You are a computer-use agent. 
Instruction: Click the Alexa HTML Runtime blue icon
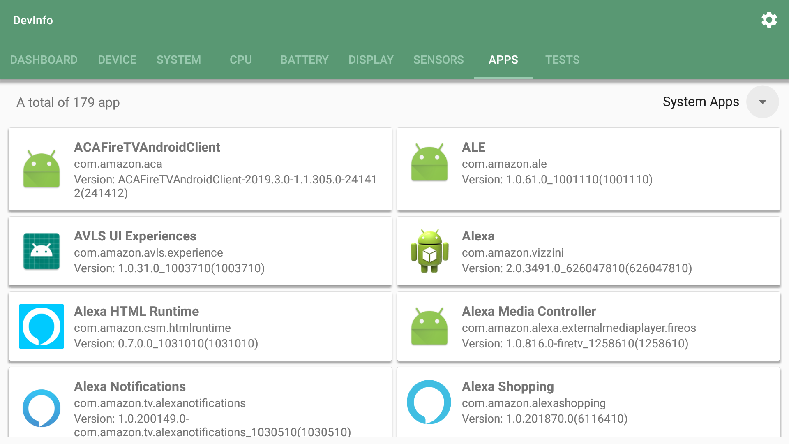click(41, 326)
